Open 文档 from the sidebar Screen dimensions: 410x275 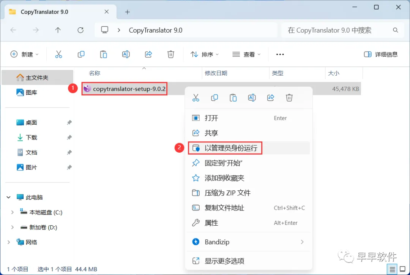click(x=37, y=152)
